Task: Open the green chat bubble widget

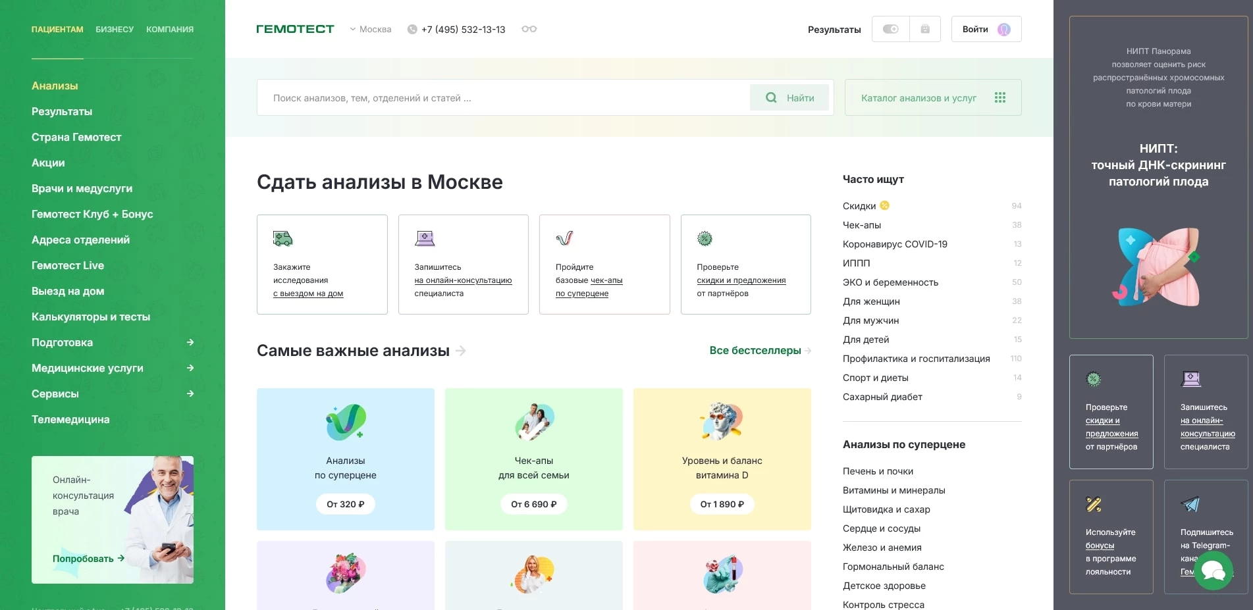Action: [x=1213, y=571]
